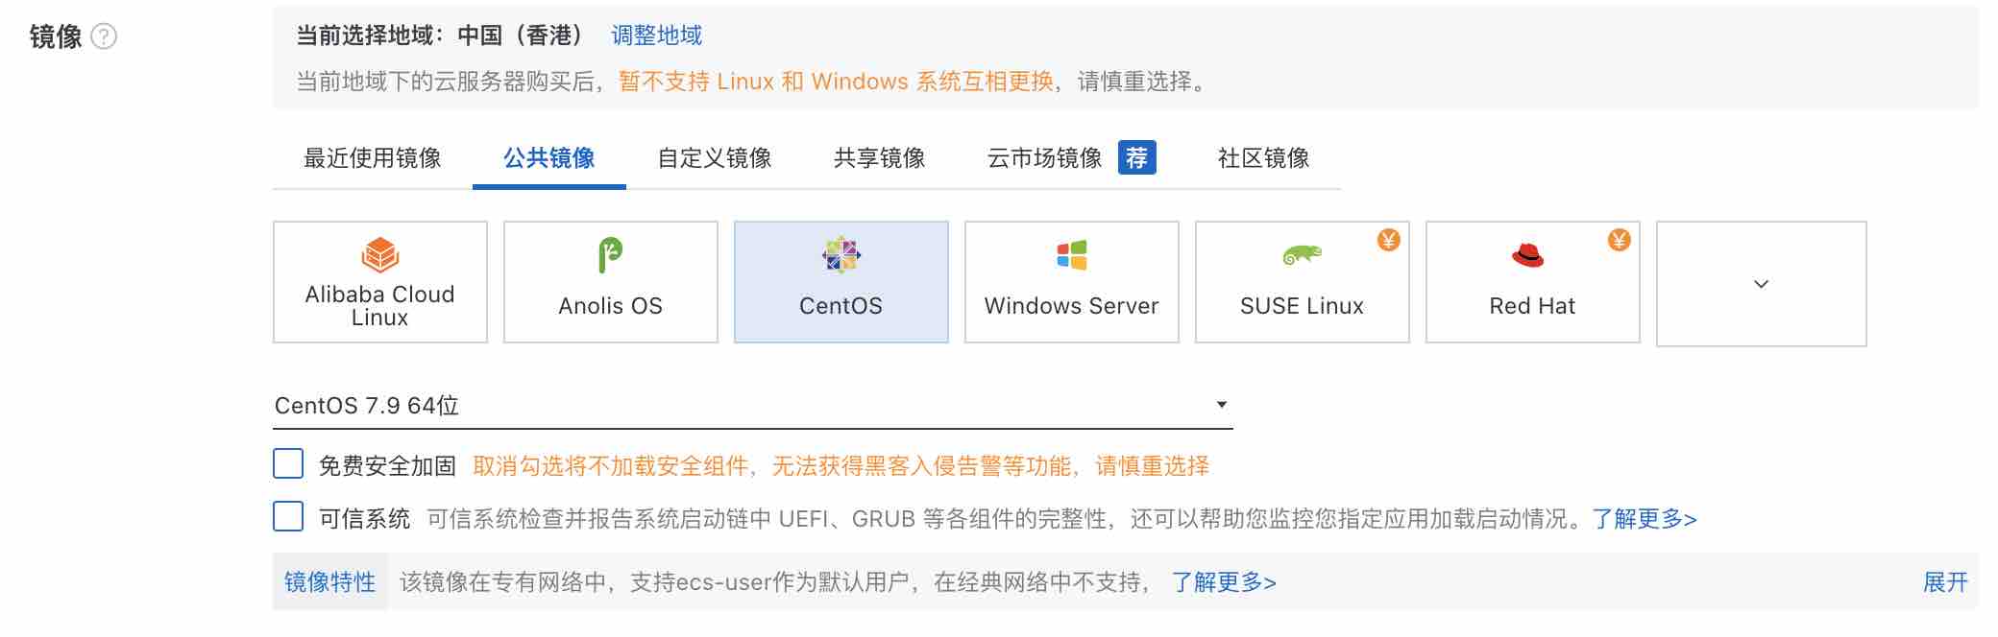Screen dimensions: 1998x637
Task: Switch to the 自定义镜像 tab
Action: pos(715,158)
